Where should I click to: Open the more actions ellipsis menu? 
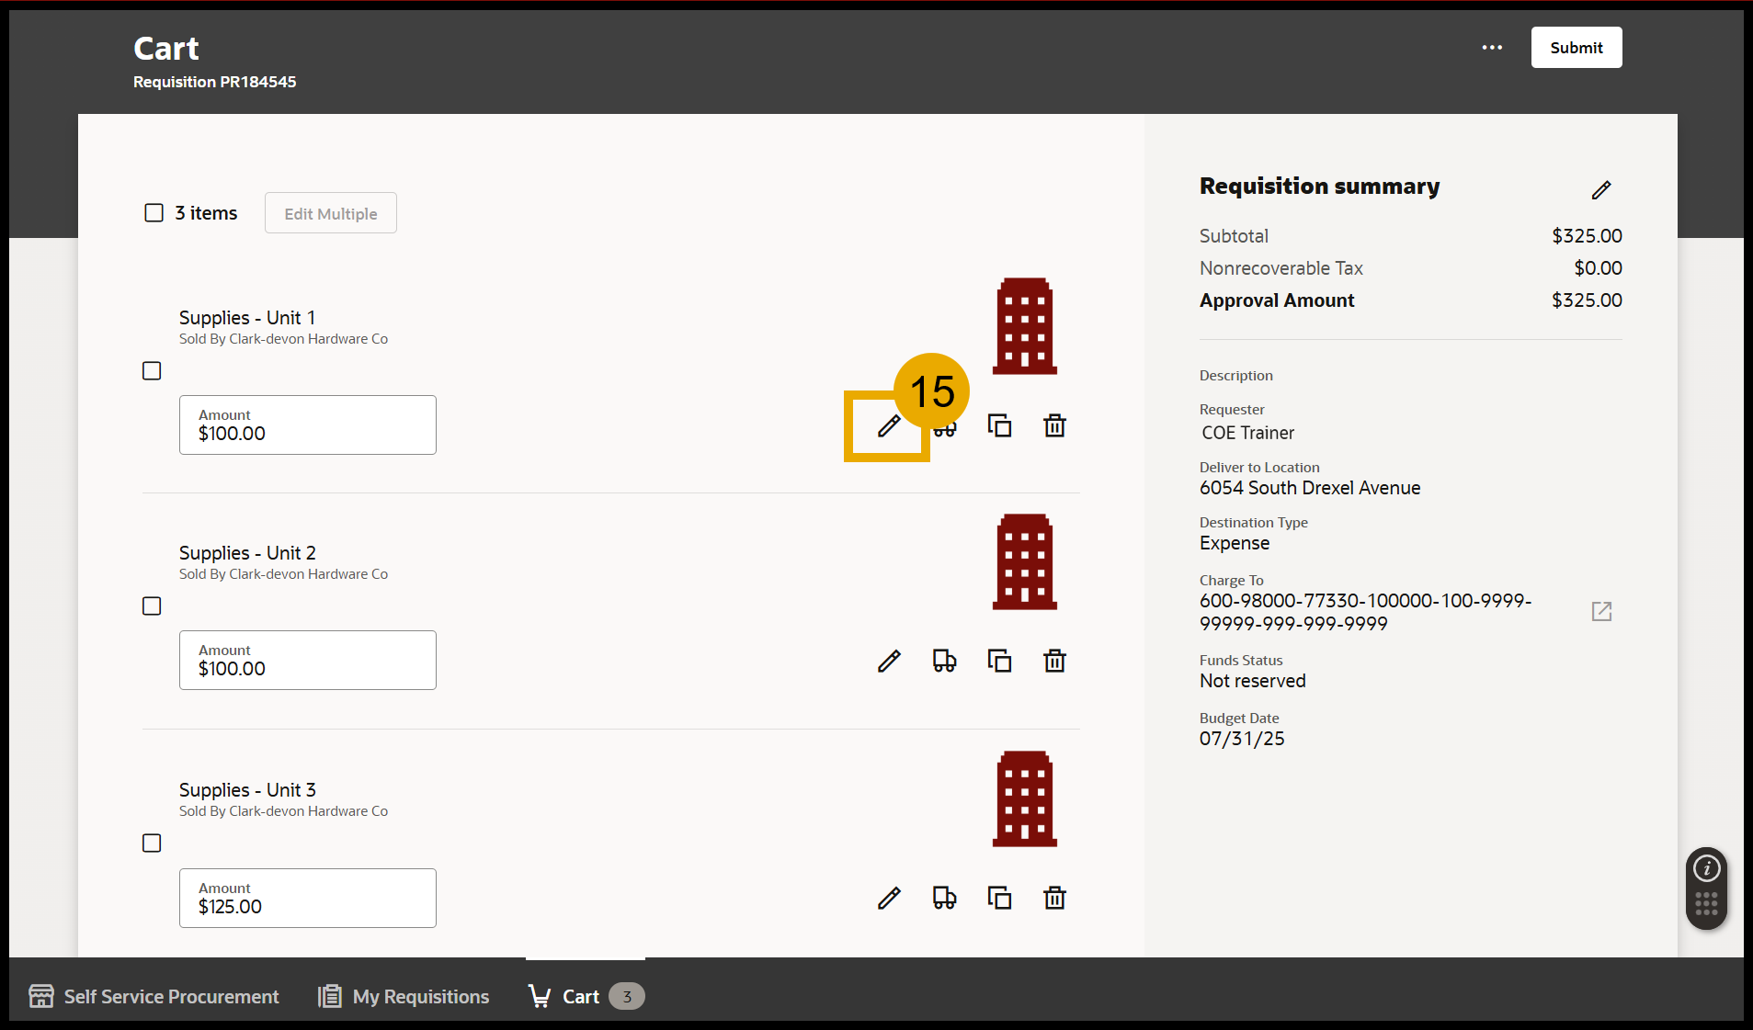(1492, 48)
